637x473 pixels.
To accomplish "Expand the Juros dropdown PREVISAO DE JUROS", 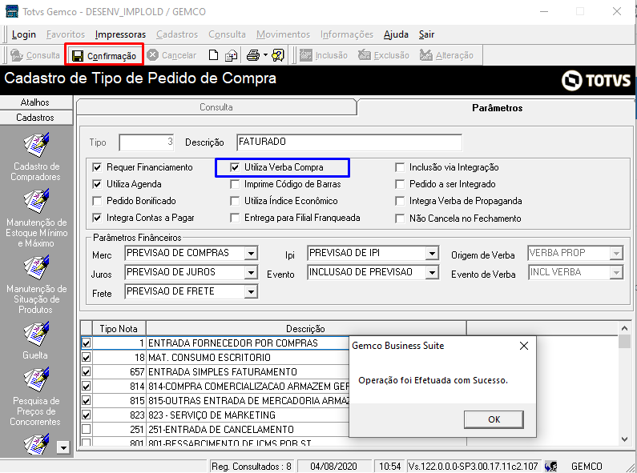I will [251, 273].
